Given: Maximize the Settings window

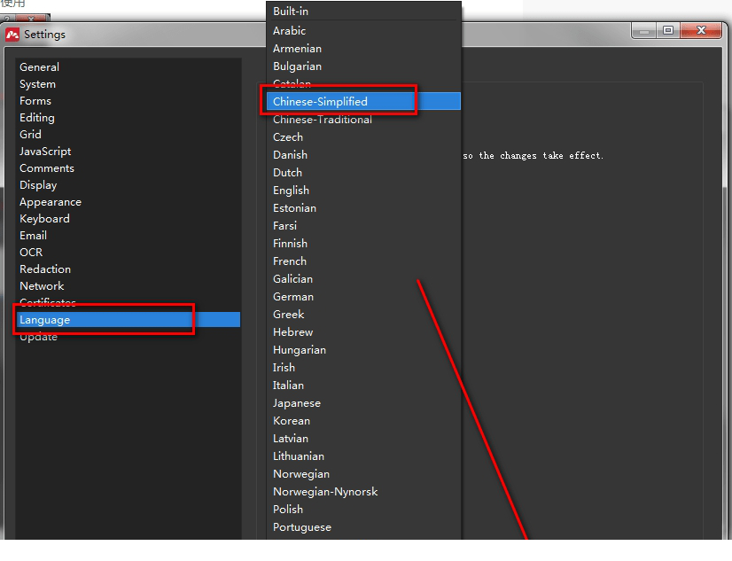Looking at the screenshot, I should pos(668,30).
